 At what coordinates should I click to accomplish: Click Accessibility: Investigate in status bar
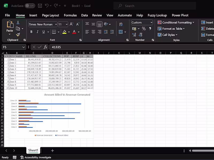point(36,157)
